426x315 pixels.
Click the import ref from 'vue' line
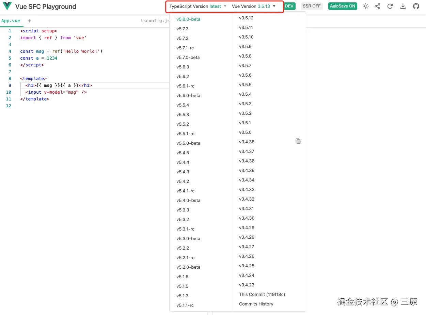pyautogui.click(x=53, y=38)
